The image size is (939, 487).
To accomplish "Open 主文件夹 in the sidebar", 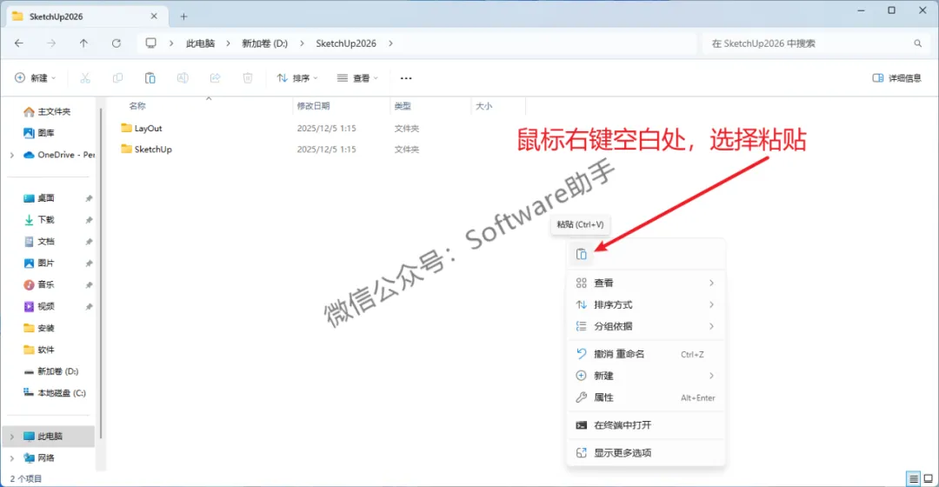I will (47, 111).
